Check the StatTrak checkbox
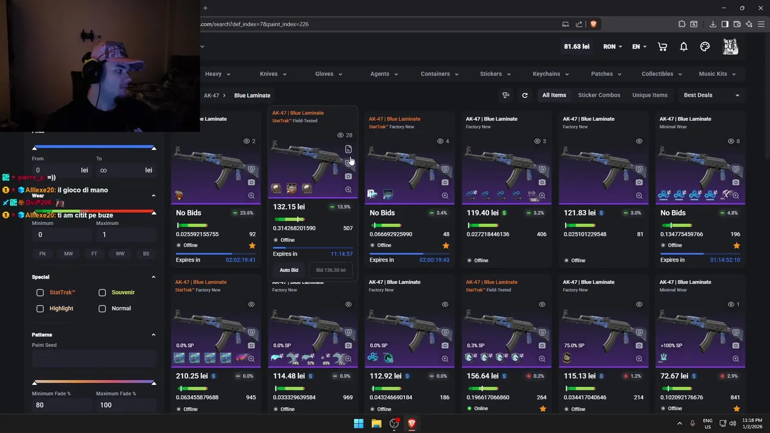 coord(40,292)
